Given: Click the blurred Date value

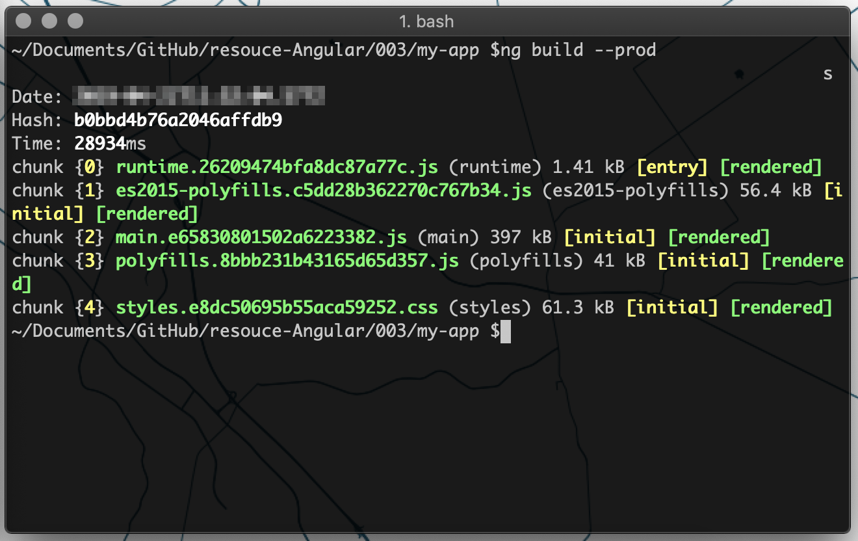Looking at the screenshot, I should click(x=199, y=97).
